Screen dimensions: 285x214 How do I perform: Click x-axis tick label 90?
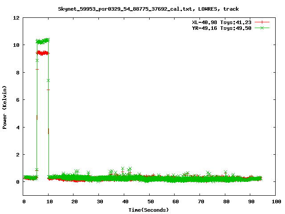click(x=251, y=202)
